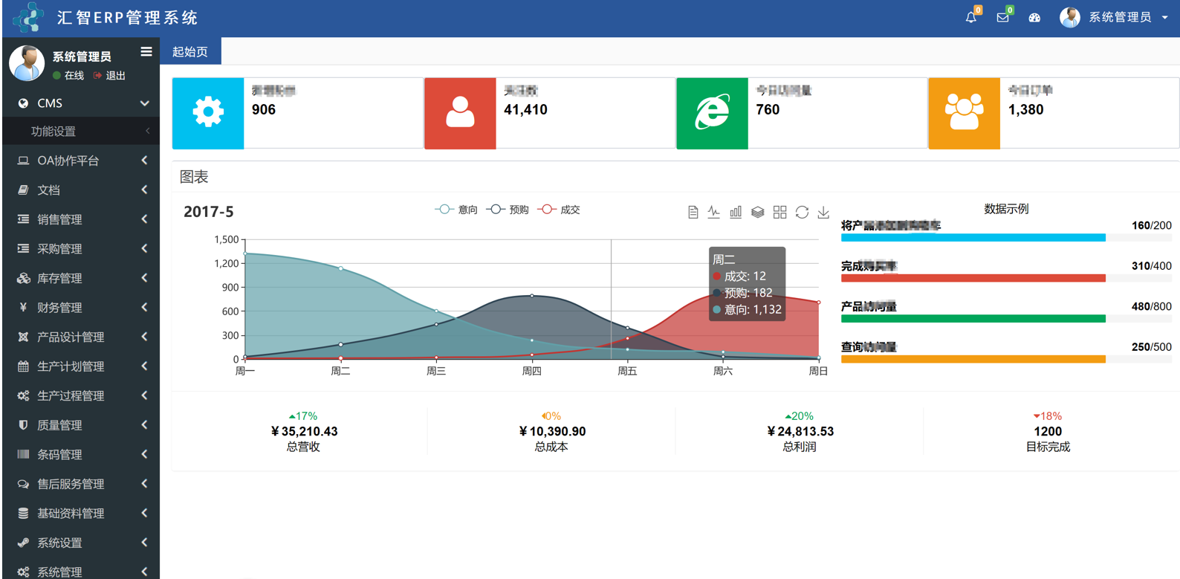Open the dashboard gauge icon in header
This screenshot has width=1180, height=579.
(1034, 18)
